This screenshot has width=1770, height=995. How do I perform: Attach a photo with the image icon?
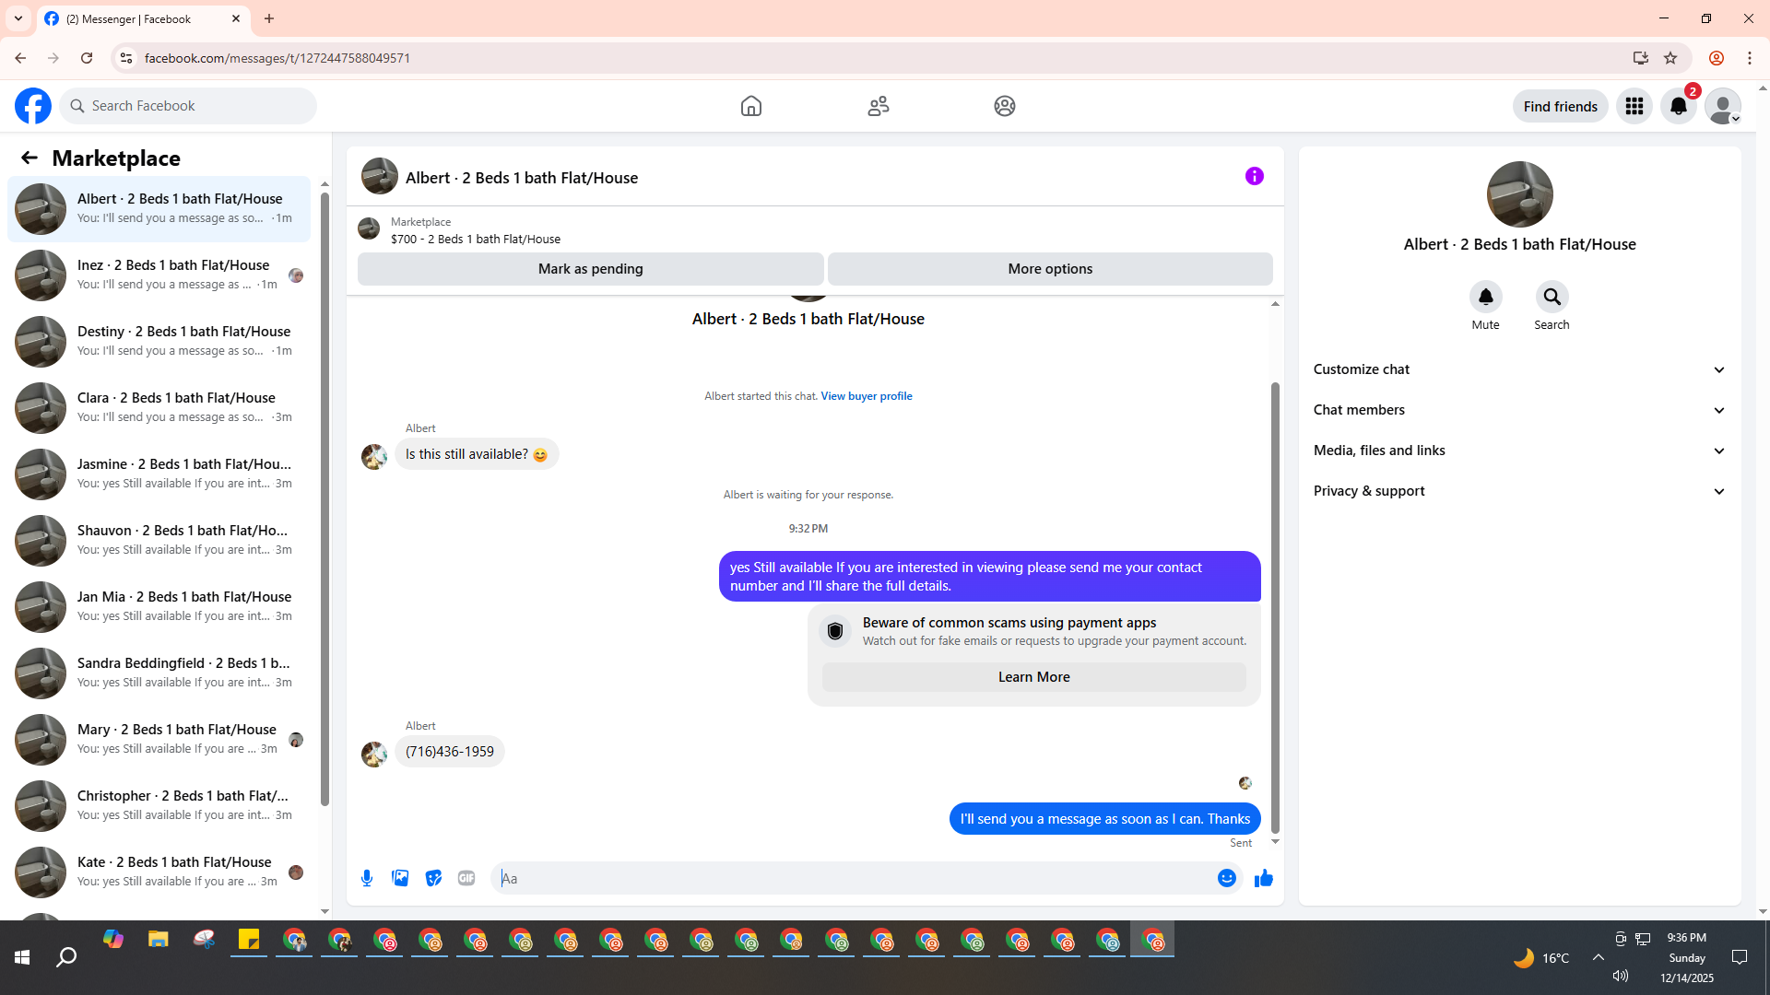pos(400,878)
